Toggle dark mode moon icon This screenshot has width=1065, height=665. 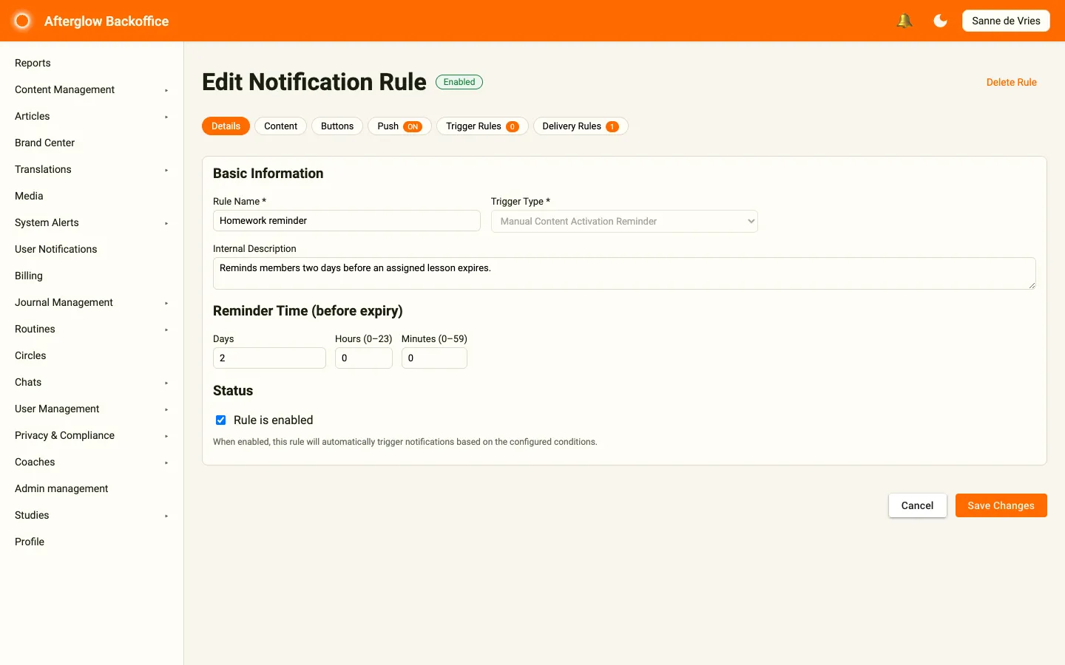940,21
